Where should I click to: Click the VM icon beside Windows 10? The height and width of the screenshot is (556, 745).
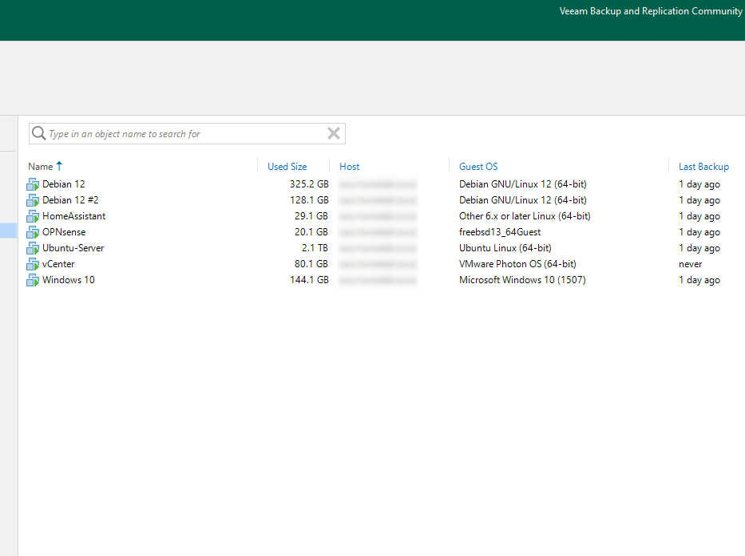click(x=33, y=280)
